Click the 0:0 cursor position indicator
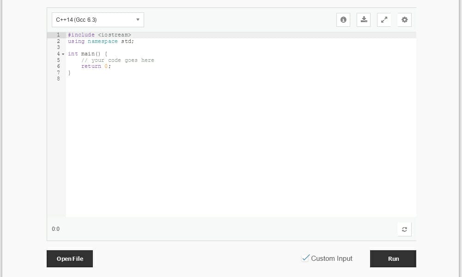 [55, 229]
